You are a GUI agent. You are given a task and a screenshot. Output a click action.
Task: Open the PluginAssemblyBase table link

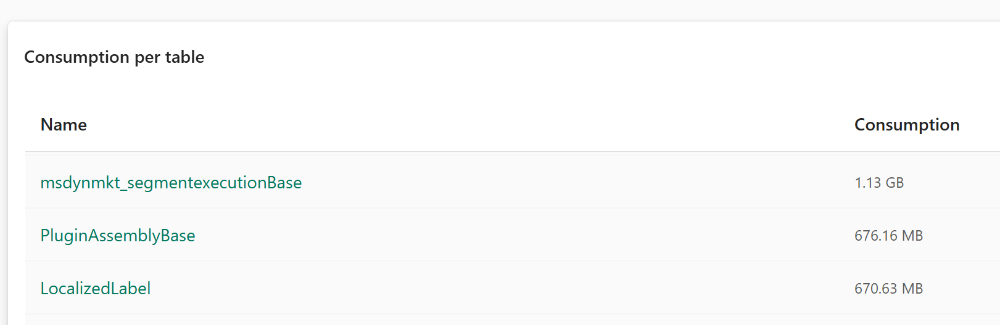click(x=118, y=236)
